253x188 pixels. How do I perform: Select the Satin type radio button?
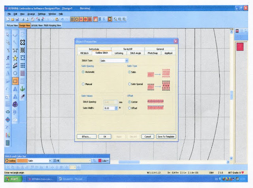click(129, 72)
